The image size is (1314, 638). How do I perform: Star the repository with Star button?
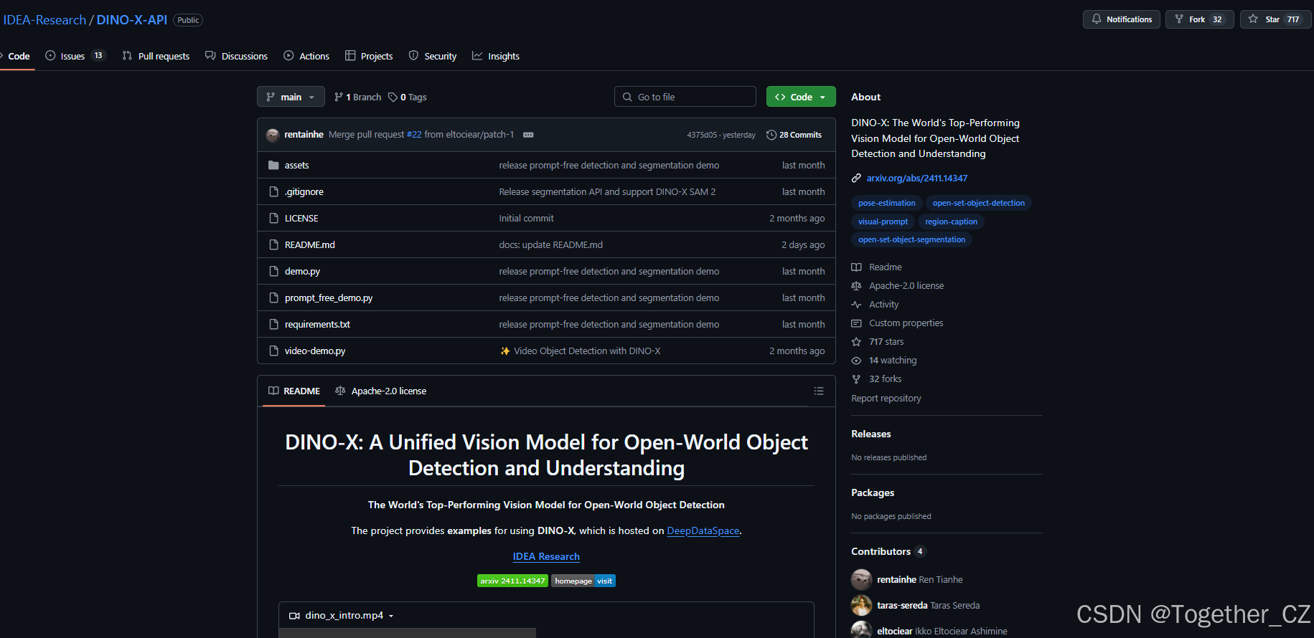(x=1275, y=19)
